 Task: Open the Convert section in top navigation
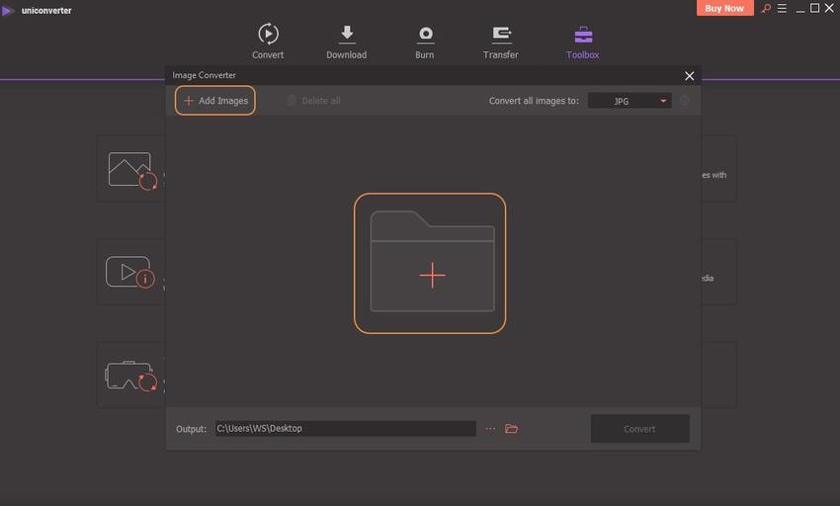coord(267,41)
